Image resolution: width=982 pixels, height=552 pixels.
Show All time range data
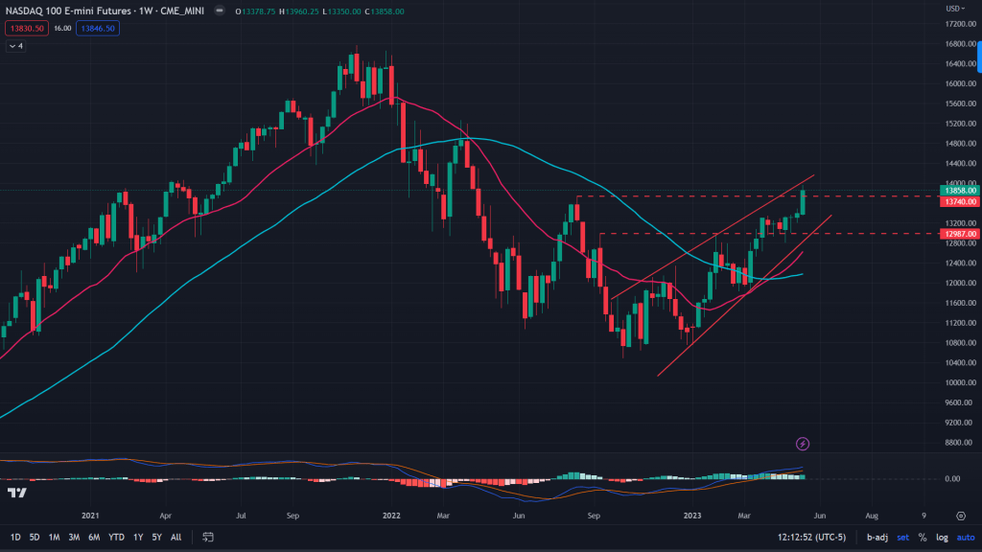pos(176,537)
